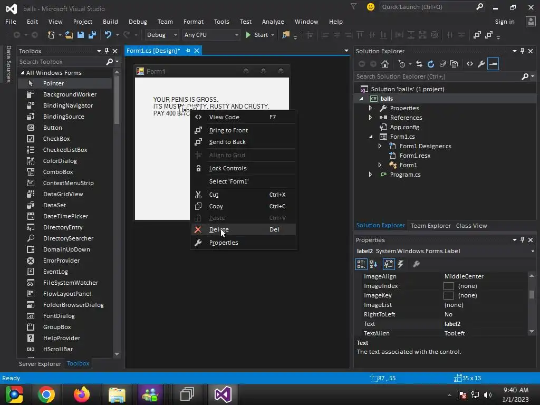Open the Format menu

click(193, 21)
